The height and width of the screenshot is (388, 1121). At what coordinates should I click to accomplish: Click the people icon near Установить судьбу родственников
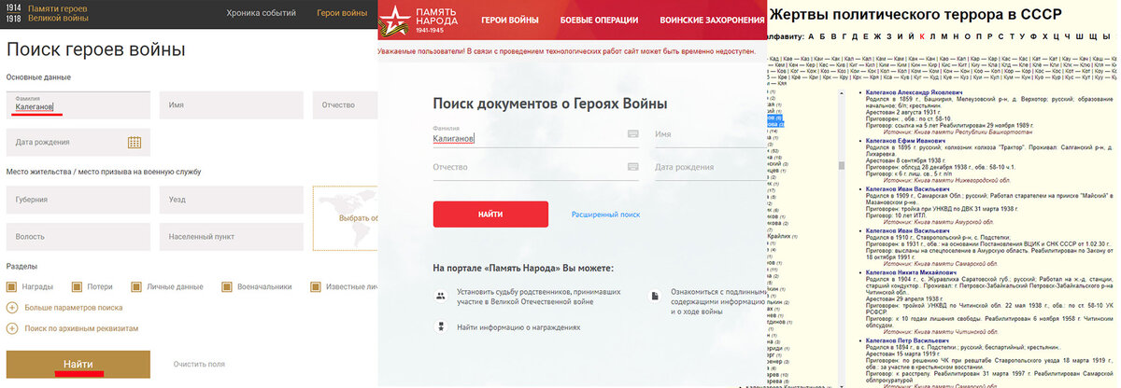click(x=440, y=296)
